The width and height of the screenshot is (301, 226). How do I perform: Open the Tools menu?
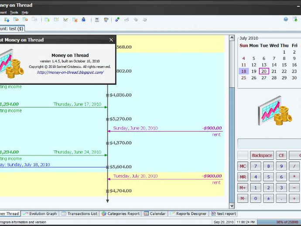pos(14,12)
